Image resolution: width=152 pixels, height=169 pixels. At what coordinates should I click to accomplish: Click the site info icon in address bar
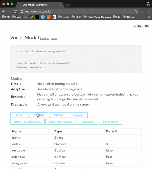(22, 11)
